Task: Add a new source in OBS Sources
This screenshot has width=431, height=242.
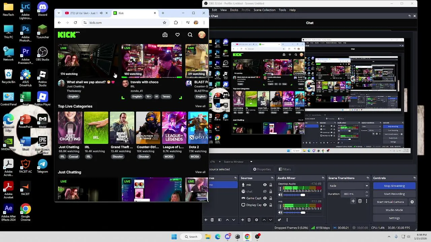Action: pyautogui.click(x=242, y=220)
